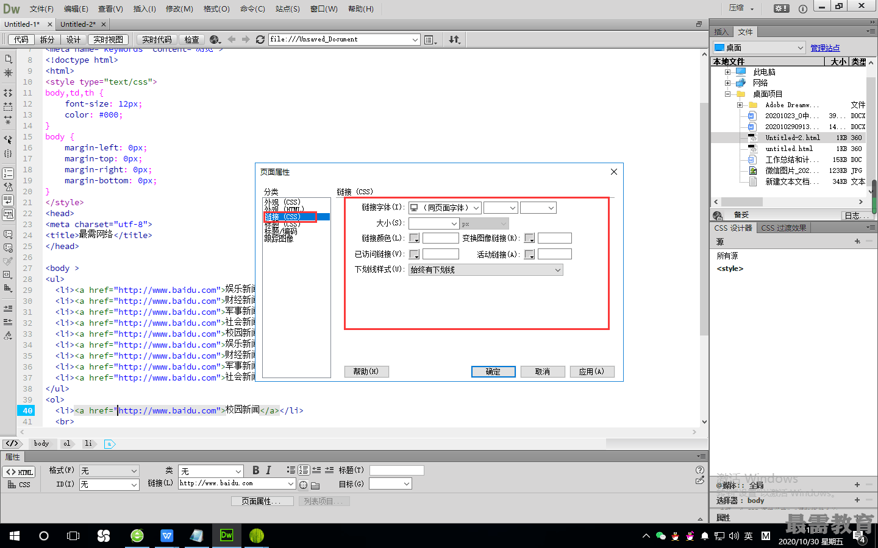Click the Apply button in dialog

coord(592,371)
